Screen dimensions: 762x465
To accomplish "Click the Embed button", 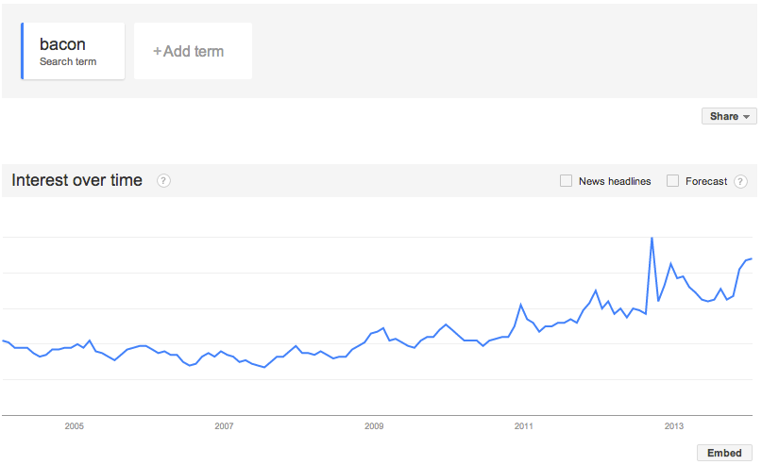I will [x=724, y=453].
